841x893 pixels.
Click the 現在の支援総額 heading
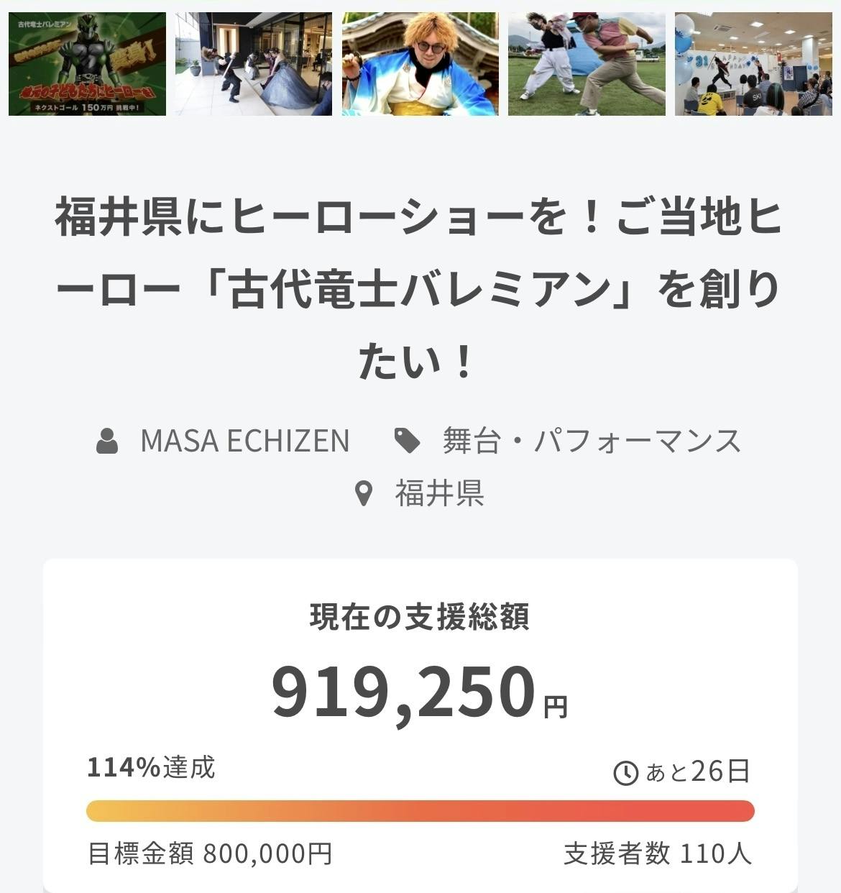[419, 618]
